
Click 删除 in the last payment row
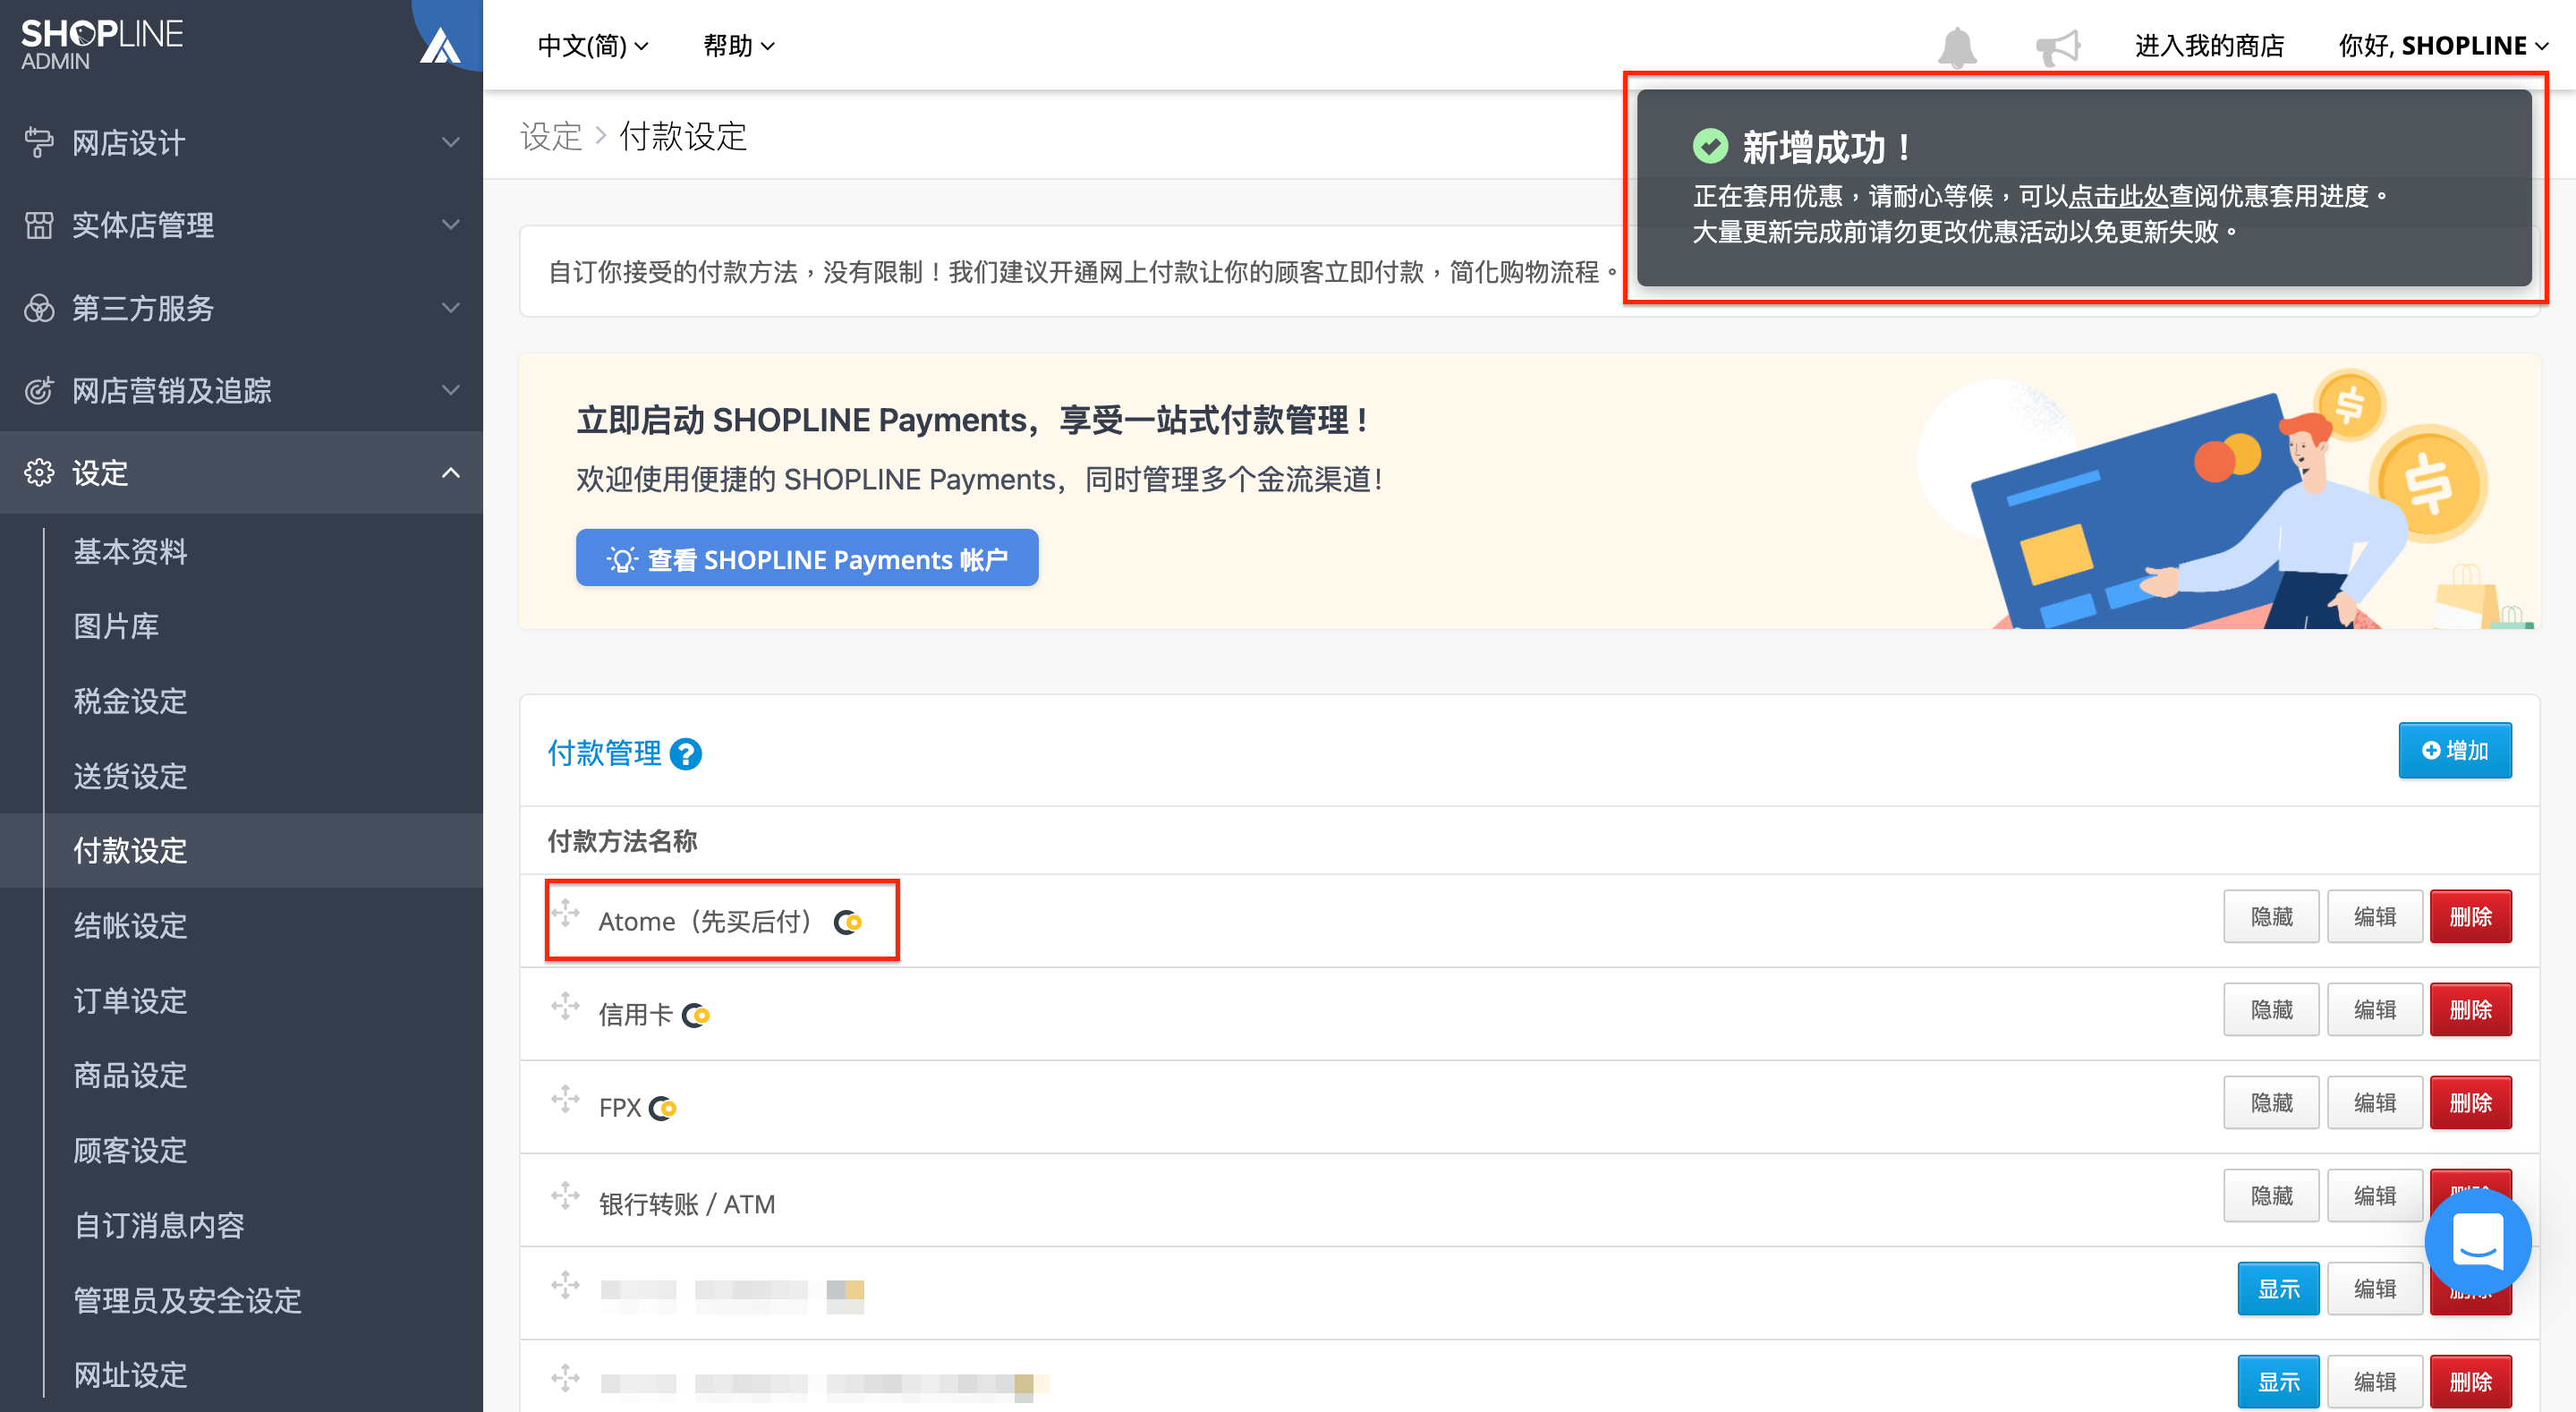pyautogui.click(x=2471, y=1382)
